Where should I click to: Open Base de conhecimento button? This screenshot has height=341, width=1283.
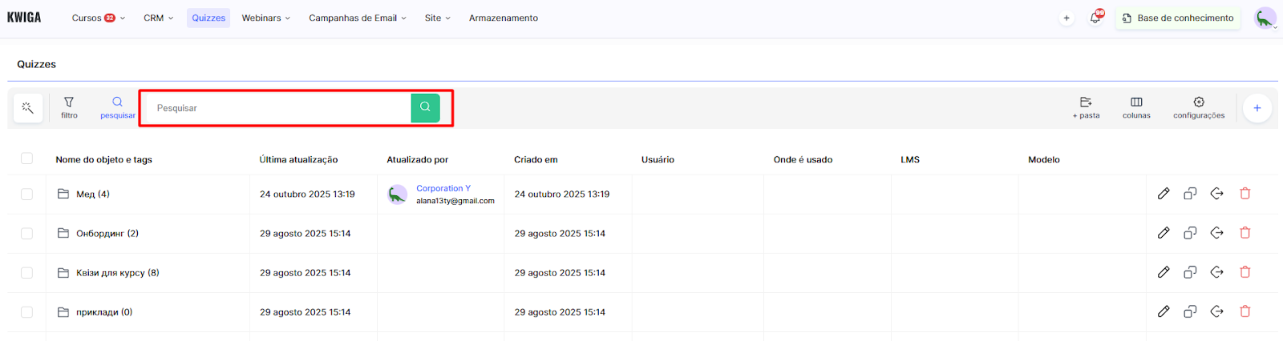tap(1178, 18)
